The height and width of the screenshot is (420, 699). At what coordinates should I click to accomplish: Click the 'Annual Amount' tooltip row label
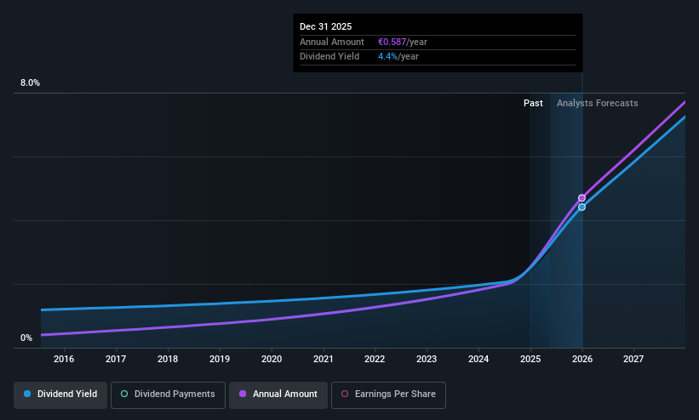coord(332,42)
